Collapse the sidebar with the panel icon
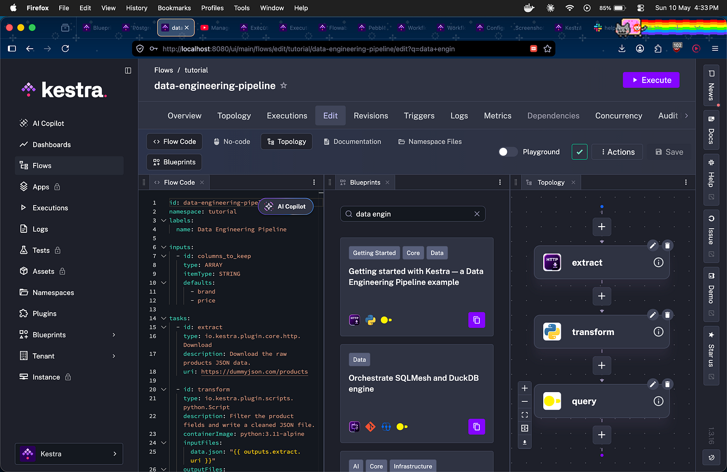727x472 pixels. (128, 71)
